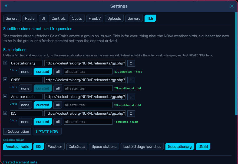Image resolution: width=238 pixels, height=164 pixels.
Task: Set ISS orbits to none
Action: click(x=25, y=122)
